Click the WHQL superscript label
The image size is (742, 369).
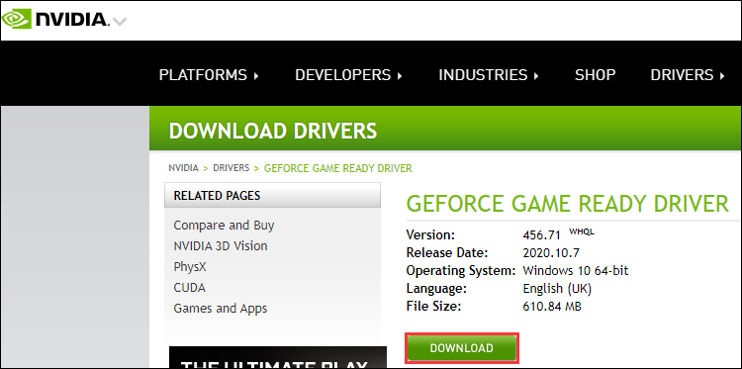point(582,231)
